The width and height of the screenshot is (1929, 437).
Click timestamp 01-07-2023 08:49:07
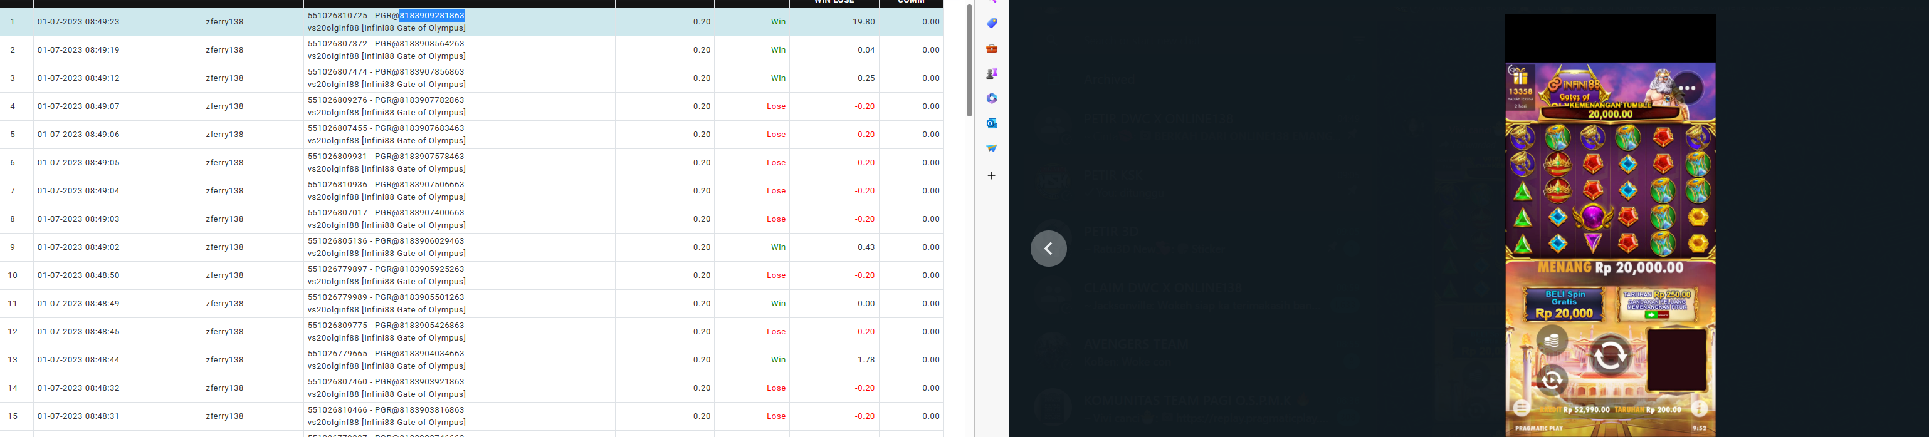[78, 106]
